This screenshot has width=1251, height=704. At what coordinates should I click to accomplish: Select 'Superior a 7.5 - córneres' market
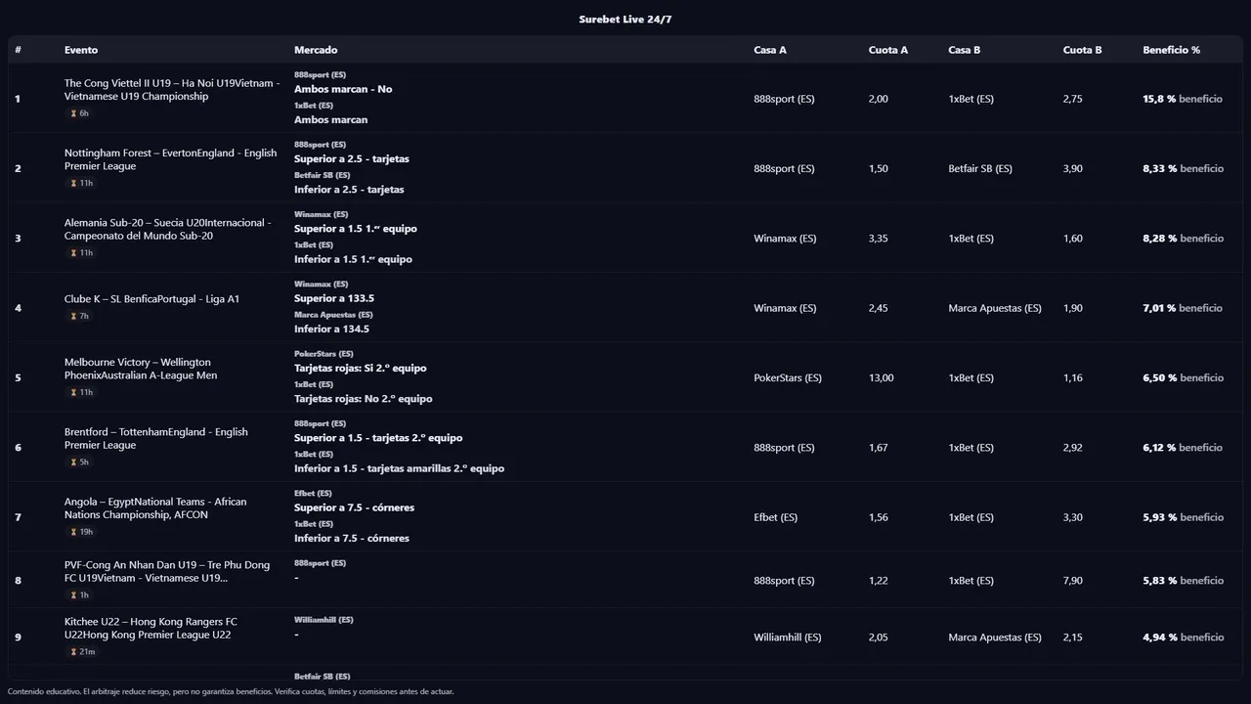point(354,507)
